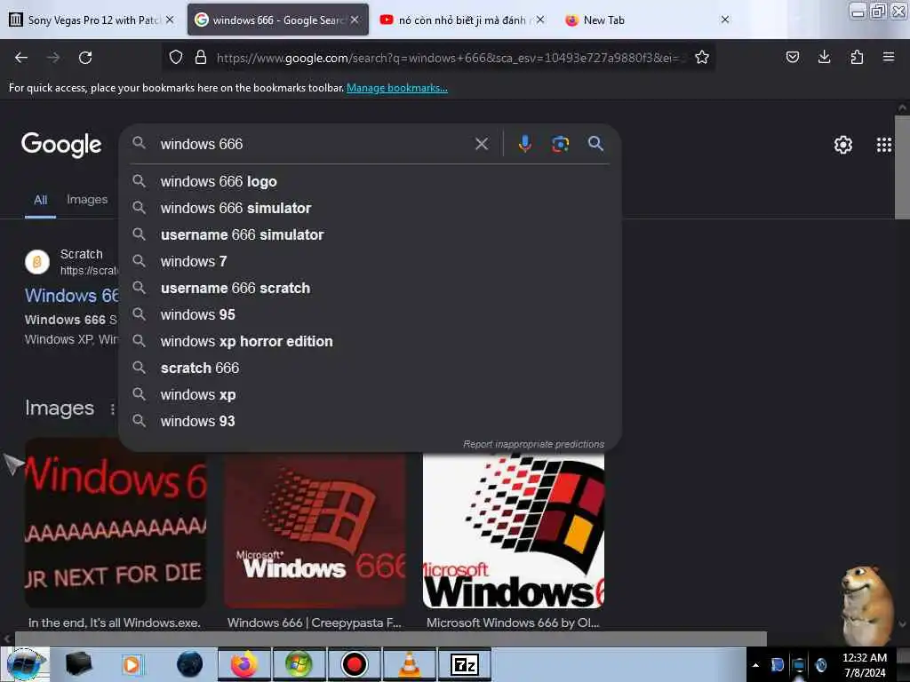Start voice search with the microphone
The width and height of the screenshot is (910, 682).
[524, 143]
